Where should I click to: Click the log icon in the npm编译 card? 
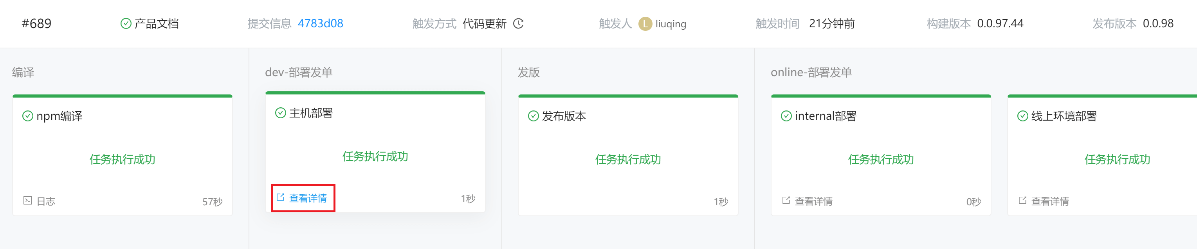(27, 201)
